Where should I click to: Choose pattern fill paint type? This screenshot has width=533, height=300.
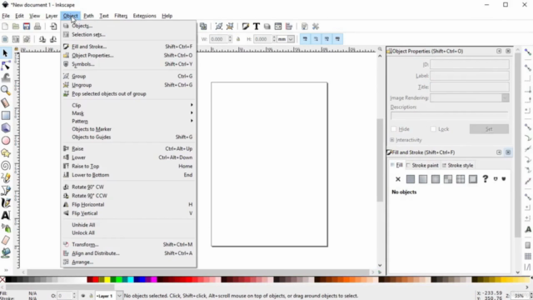(x=461, y=179)
